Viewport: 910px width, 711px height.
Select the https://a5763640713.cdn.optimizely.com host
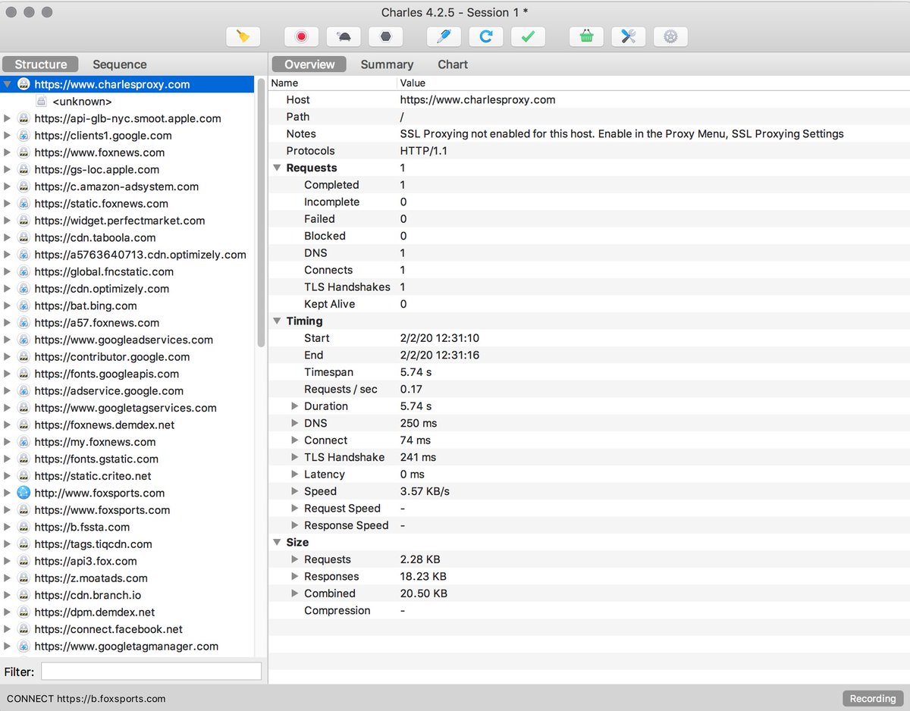140,255
